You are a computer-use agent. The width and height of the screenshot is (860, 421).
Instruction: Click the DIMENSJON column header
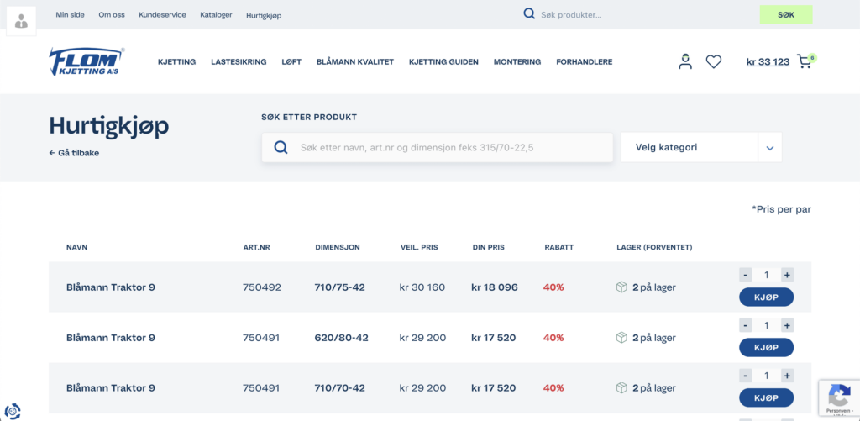[x=338, y=248]
